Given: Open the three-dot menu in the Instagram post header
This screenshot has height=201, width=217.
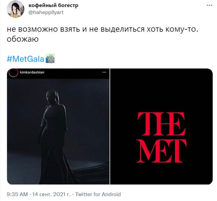Looking at the screenshot, I should (104, 72).
